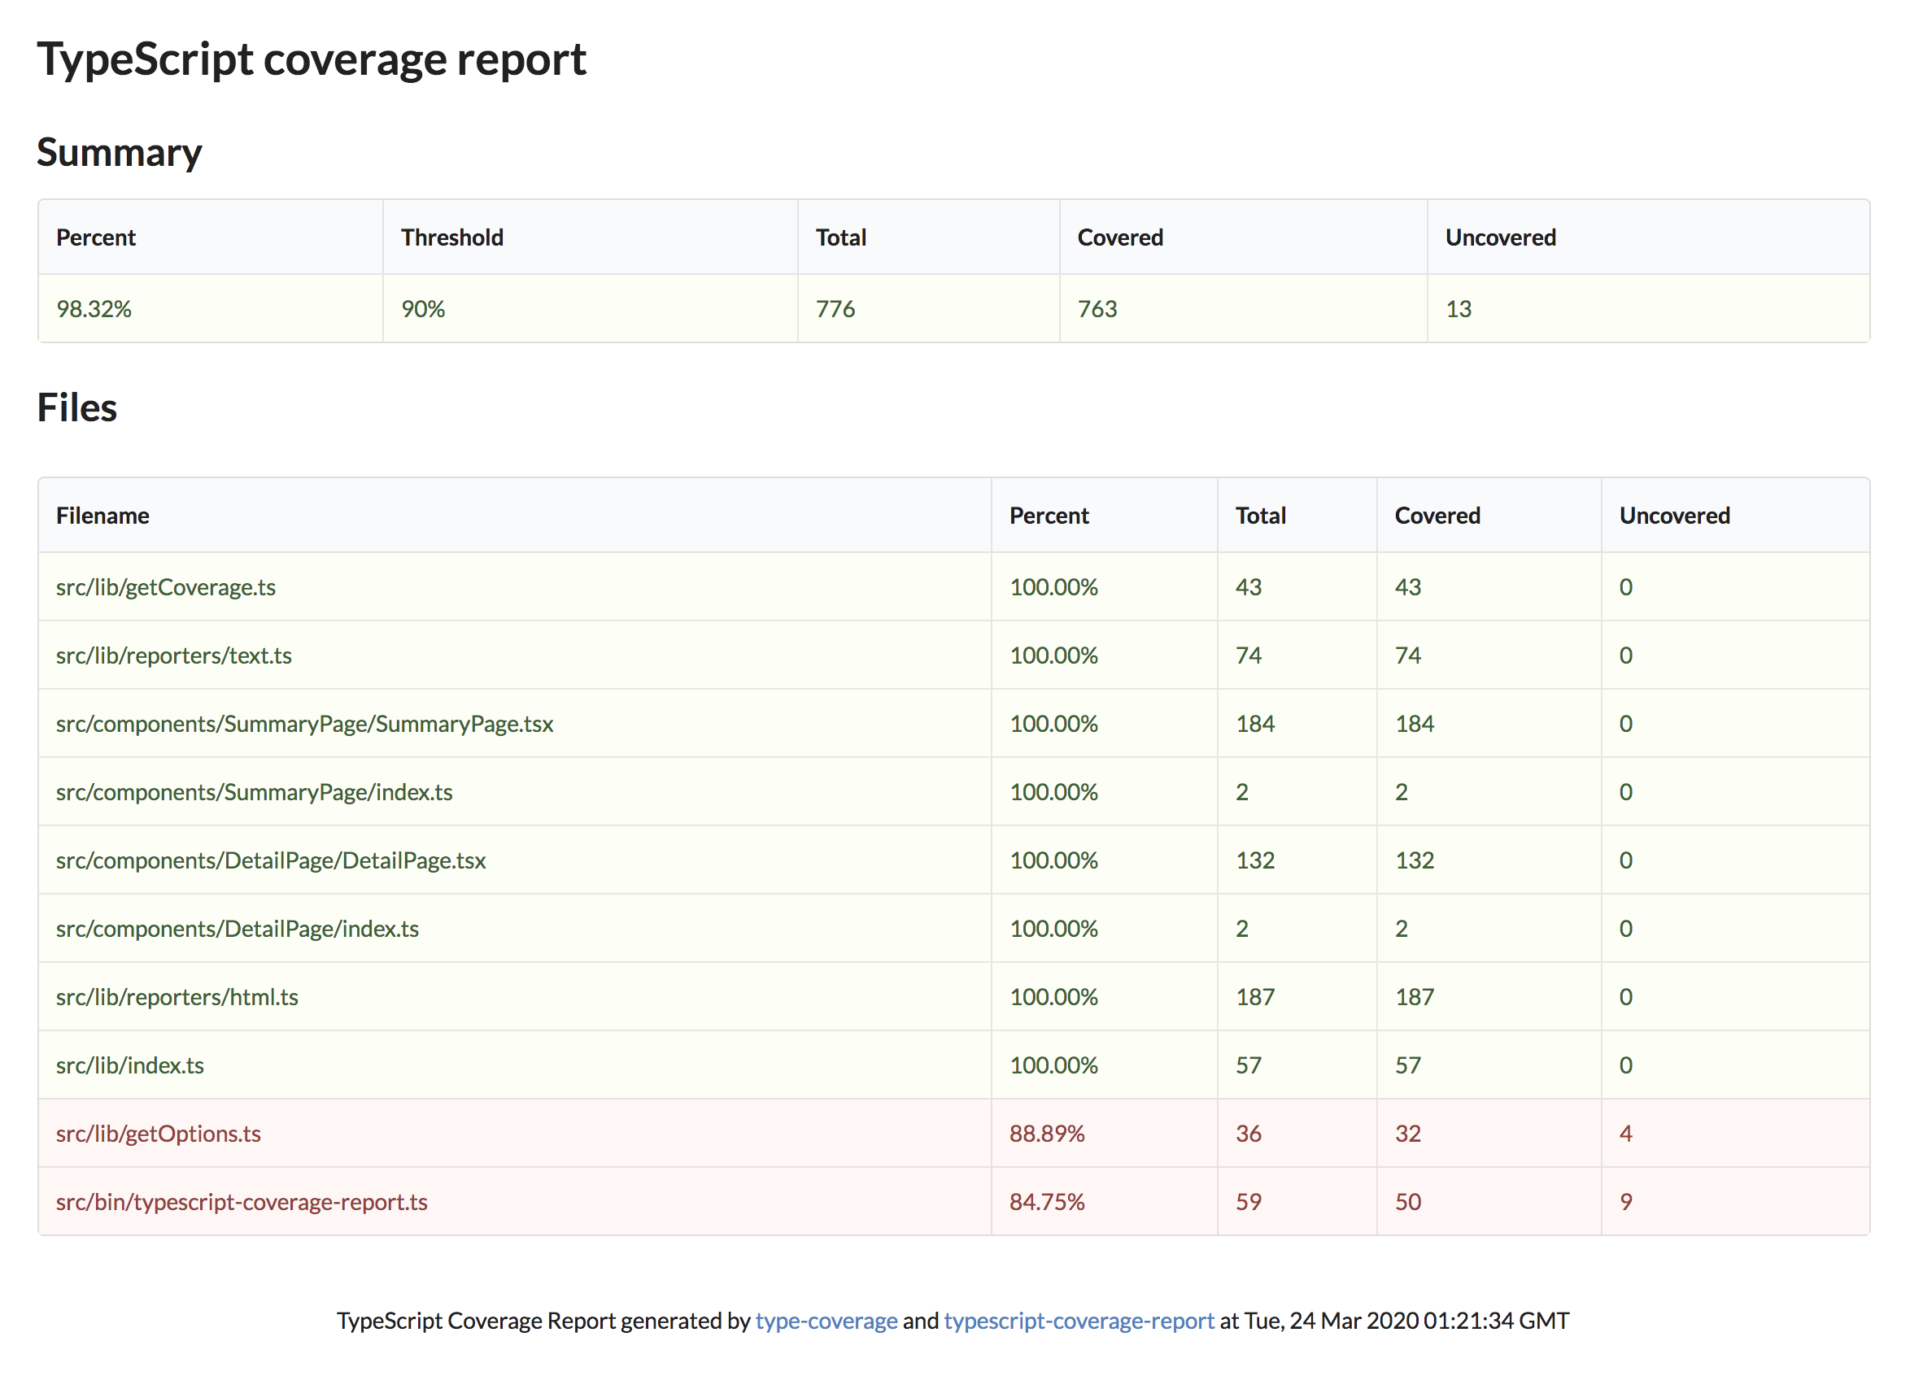Image resolution: width=1923 pixels, height=1376 pixels.
Task: Open the SummaryPage.tsx file report
Action: click(303, 723)
